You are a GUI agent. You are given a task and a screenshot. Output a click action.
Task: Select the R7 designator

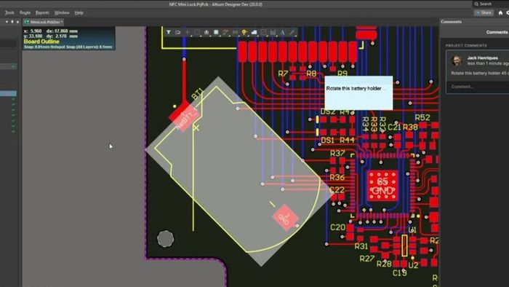[283, 74]
